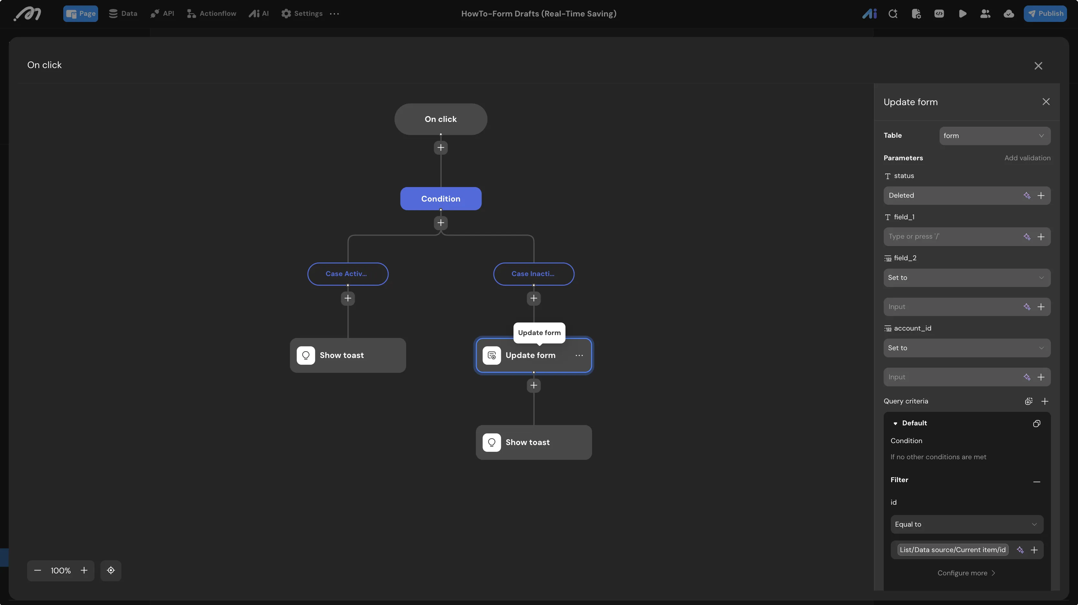
Task: Open the Table form dropdown
Action: click(x=995, y=136)
